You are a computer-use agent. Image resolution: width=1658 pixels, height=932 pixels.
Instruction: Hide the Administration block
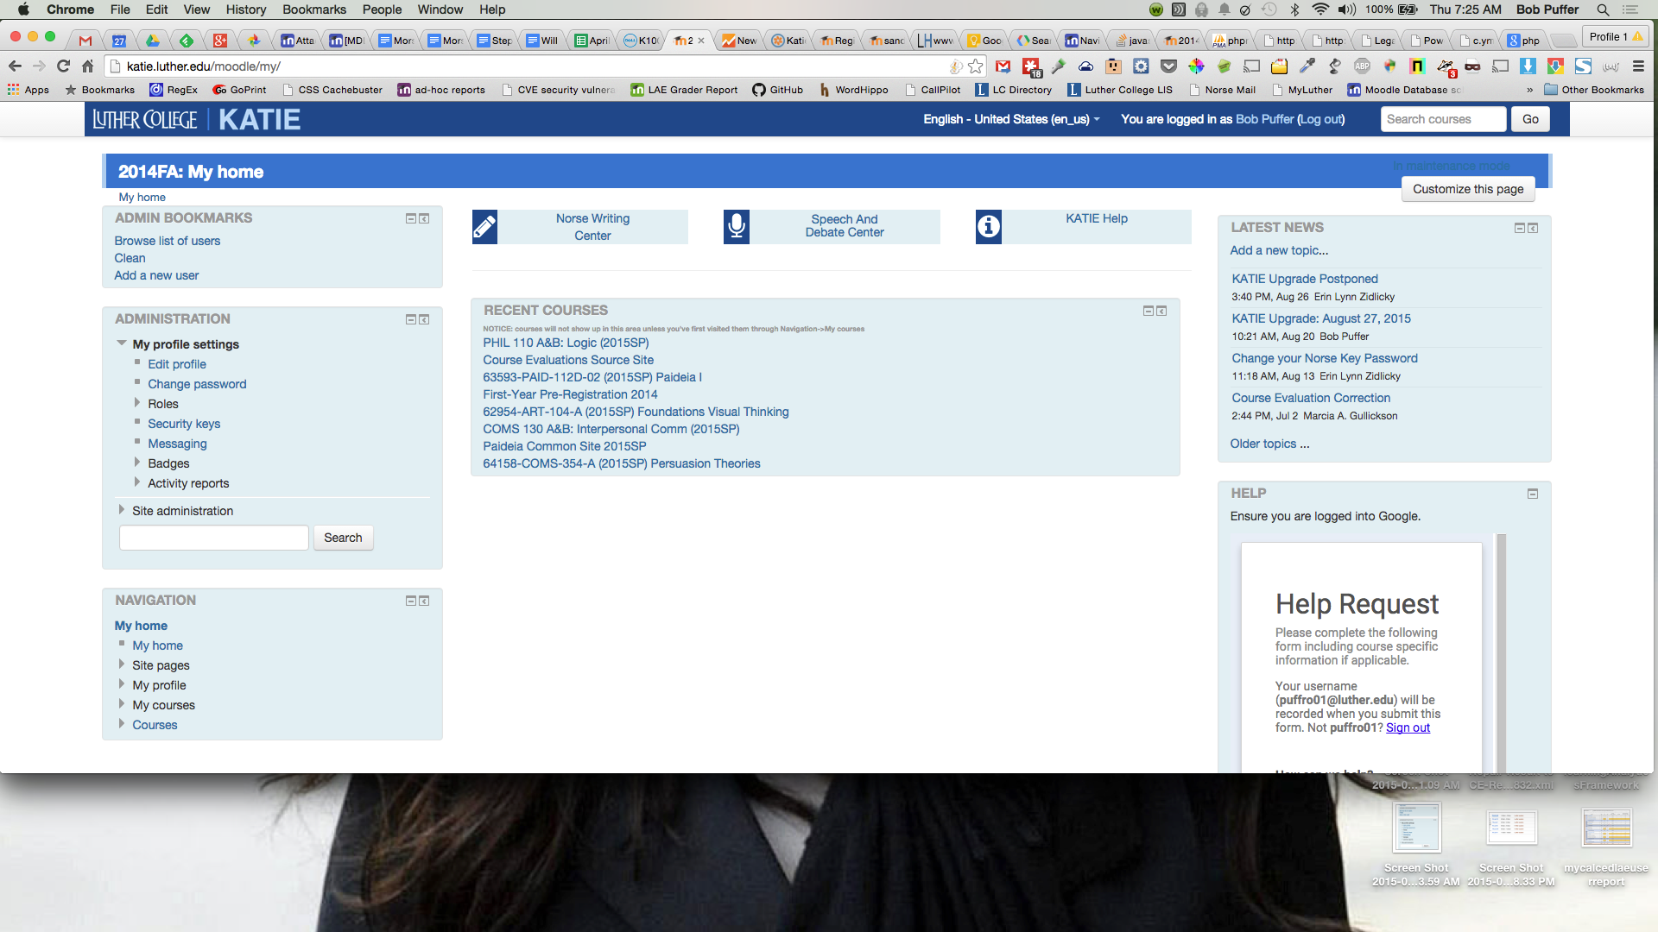[x=411, y=320]
